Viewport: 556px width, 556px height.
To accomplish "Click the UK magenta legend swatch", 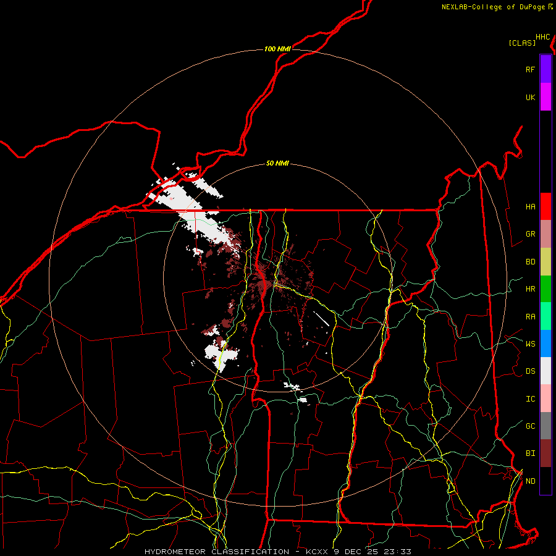I will coord(545,97).
